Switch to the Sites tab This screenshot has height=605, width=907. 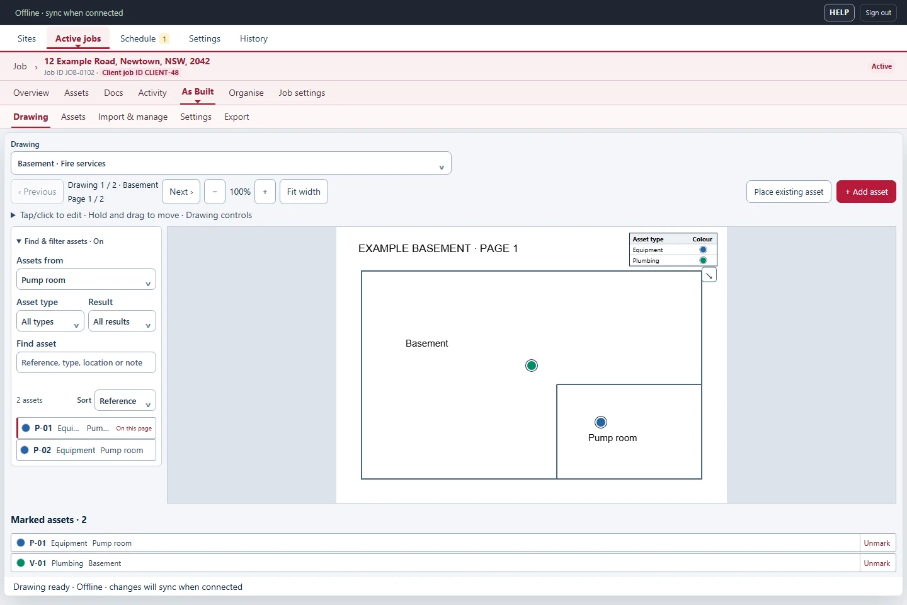point(27,38)
